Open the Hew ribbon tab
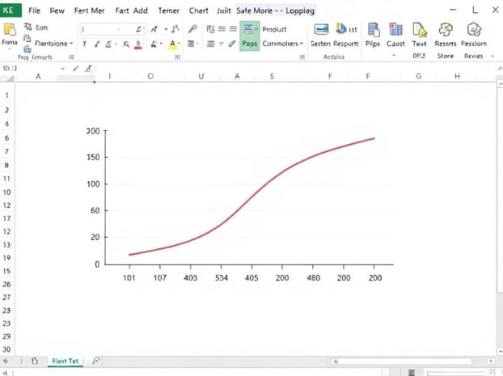Viewport: 503px width, 376px height. point(57,11)
